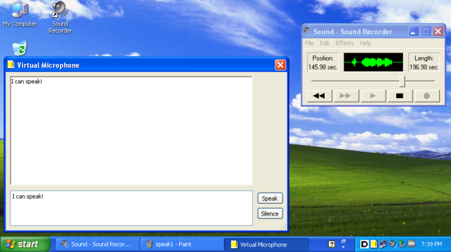451x252 pixels.
Task: Click the yellow notepad tray icon
Action: point(374,245)
